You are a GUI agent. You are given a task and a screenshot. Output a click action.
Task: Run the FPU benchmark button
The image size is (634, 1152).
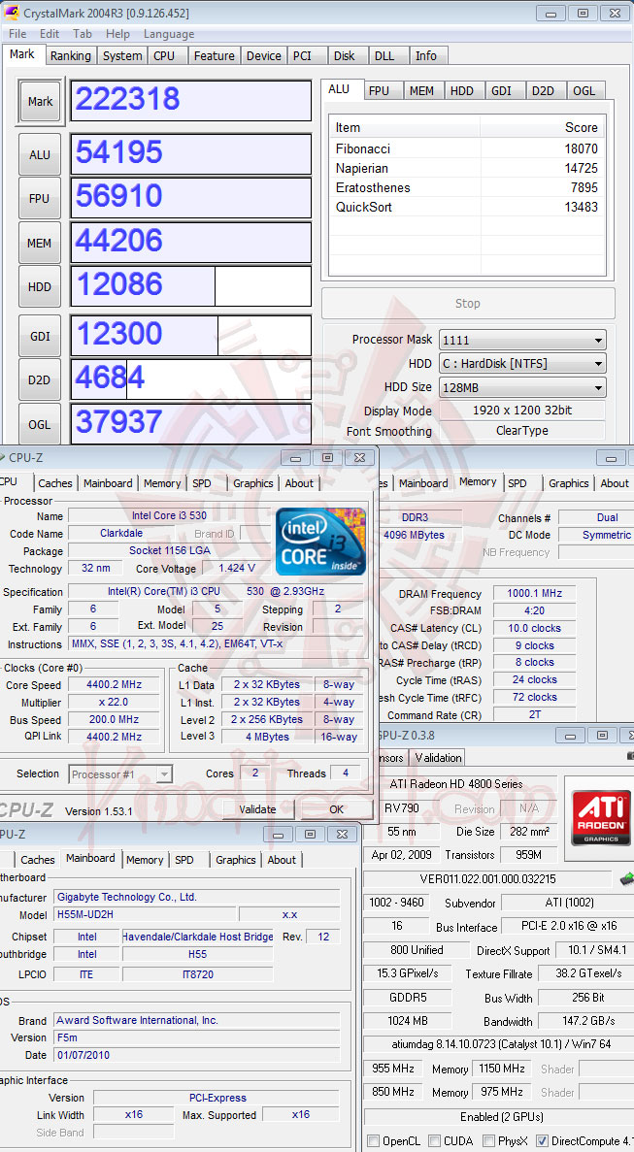(x=40, y=198)
